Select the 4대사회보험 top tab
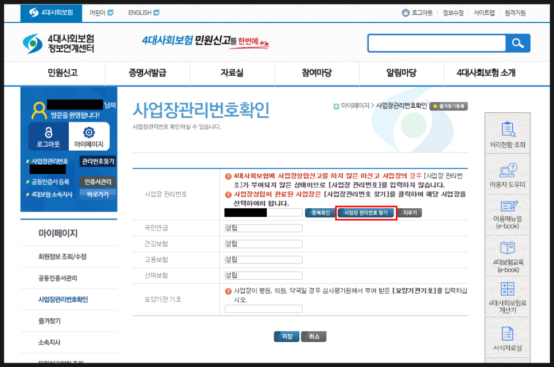 [x=51, y=13]
